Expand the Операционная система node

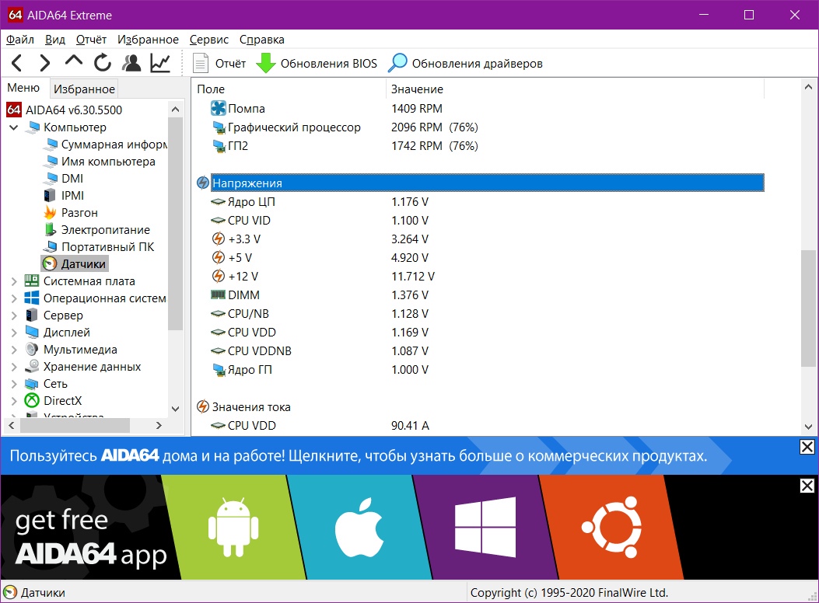pyautogui.click(x=14, y=298)
